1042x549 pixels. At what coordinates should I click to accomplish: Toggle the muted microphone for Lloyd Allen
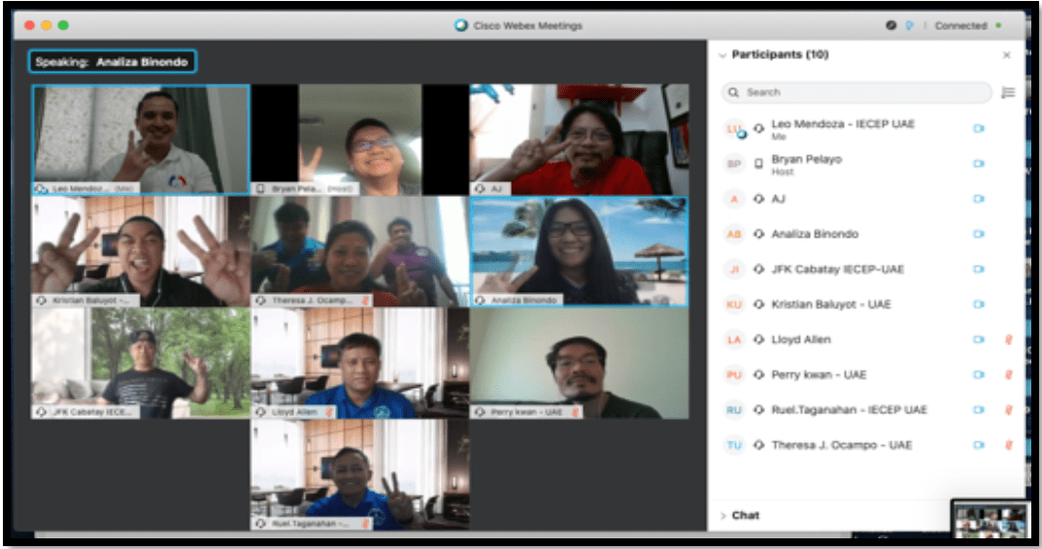tap(1008, 339)
